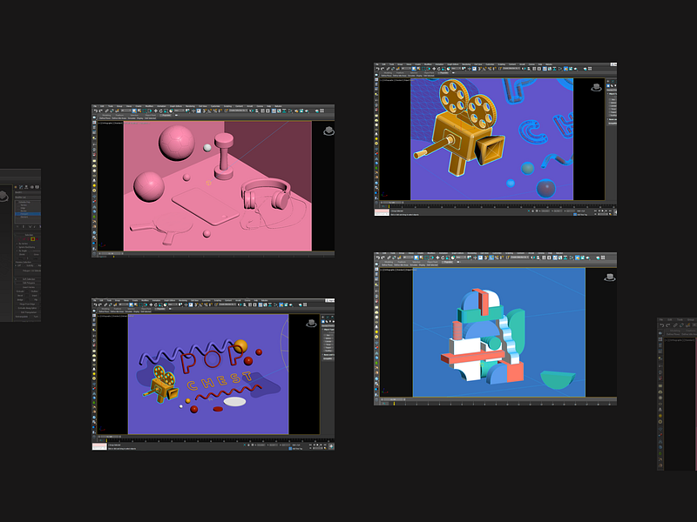The height and width of the screenshot is (522, 697).
Task: Open Modify tab in POP CHEST command panel
Action: pos(328,317)
